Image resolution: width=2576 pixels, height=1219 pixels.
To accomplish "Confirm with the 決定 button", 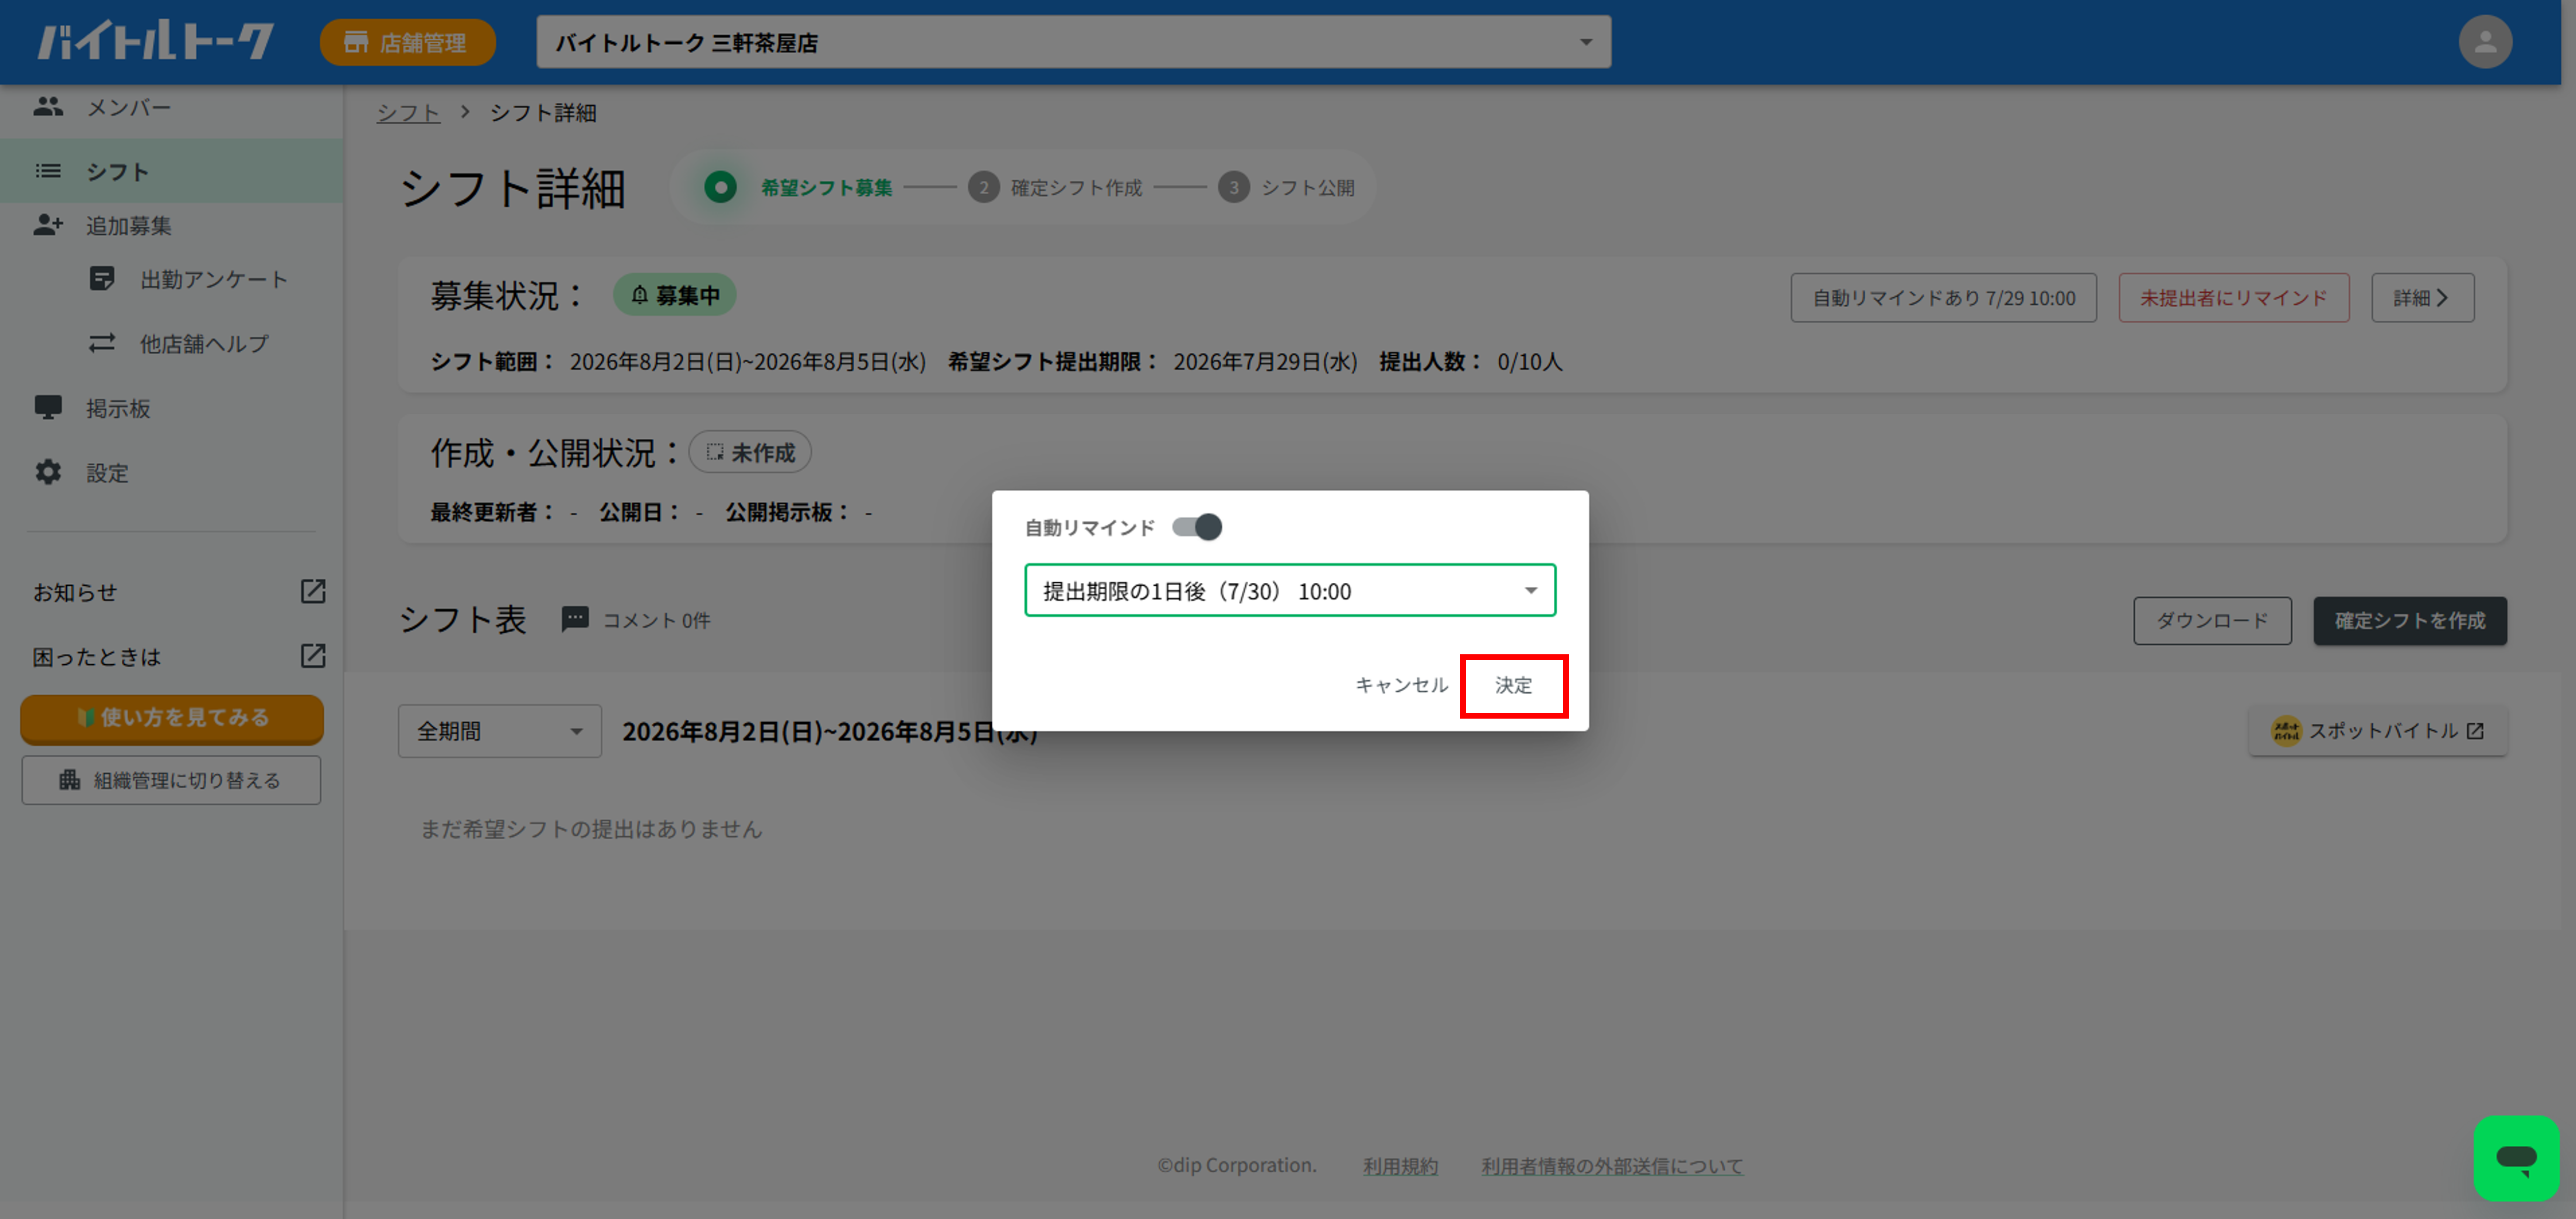I will [x=1513, y=685].
